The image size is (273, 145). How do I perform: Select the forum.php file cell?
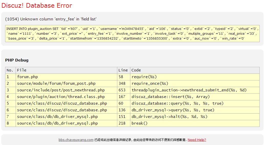[66, 77]
